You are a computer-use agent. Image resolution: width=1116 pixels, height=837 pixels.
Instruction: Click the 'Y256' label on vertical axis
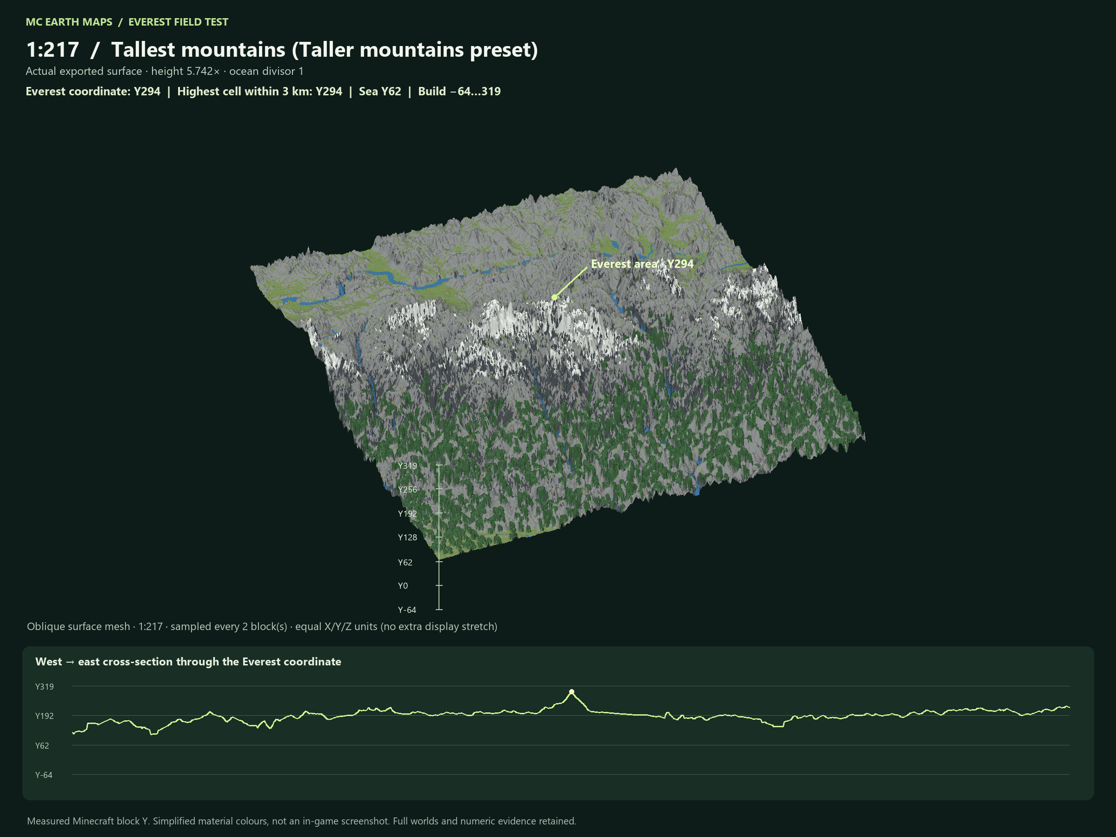407,489
